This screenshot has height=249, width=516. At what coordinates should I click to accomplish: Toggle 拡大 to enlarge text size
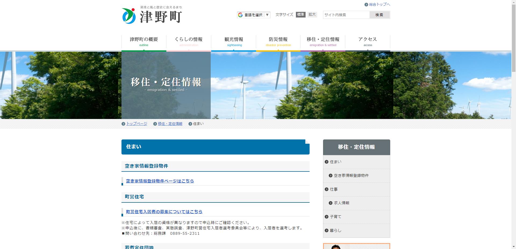pyautogui.click(x=312, y=15)
